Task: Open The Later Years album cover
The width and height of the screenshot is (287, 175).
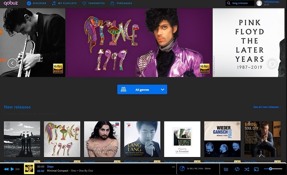Action: coord(22,139)
